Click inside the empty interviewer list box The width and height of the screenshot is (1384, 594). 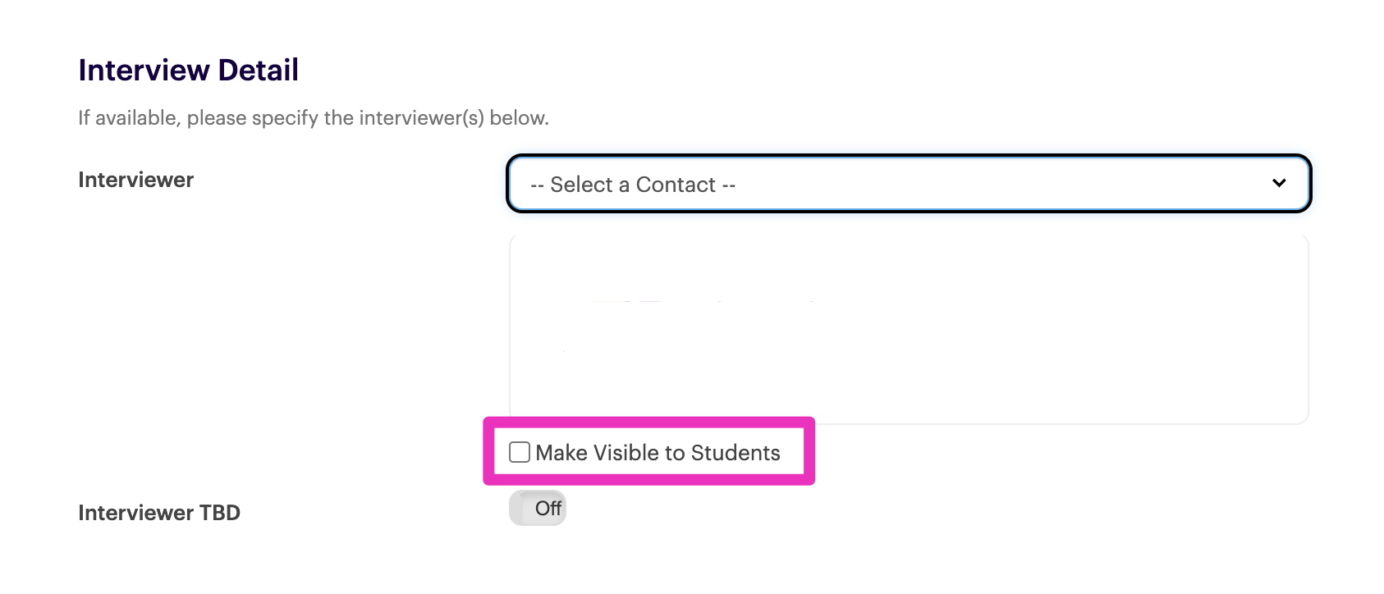pyautogui.click(x=908, y=330)
